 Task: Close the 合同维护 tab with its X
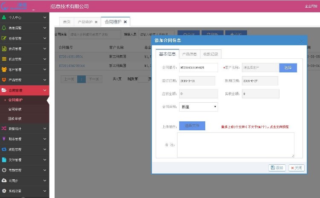point(125,22)
